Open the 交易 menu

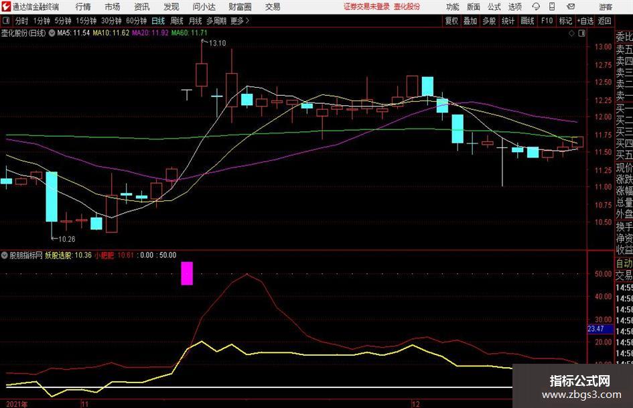coord(273,7)
